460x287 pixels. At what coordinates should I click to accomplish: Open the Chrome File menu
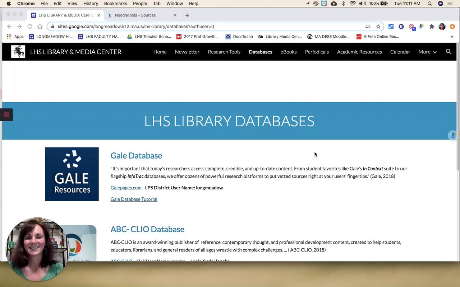pyautogui.click(x=44, y=4)
